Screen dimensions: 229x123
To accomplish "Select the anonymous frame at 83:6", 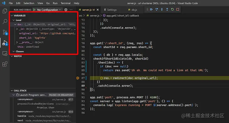I will point(45,112).
